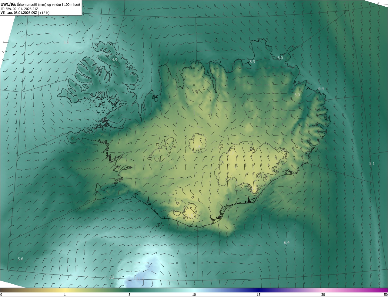This screenshot has width=388, height=297.
Task: Click the colorbar tick label 0
Action: click(x=1, y=295)
